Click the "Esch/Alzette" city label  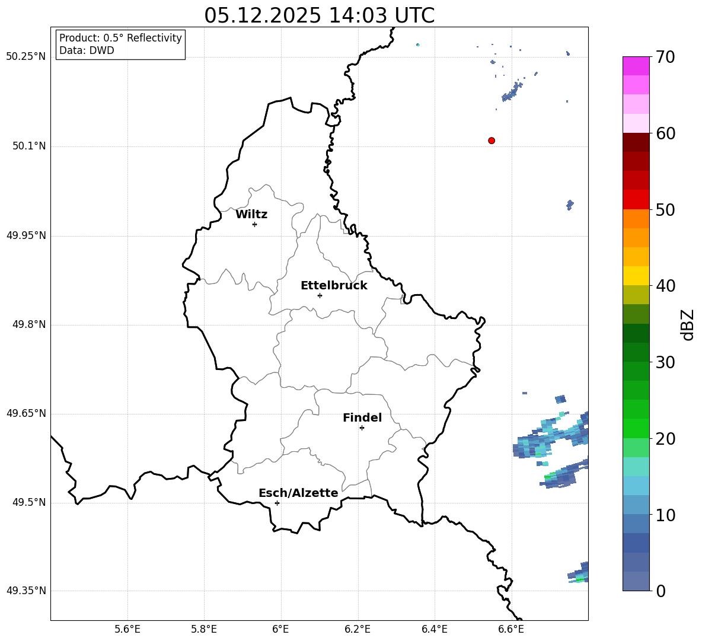[x=298, y=493]
